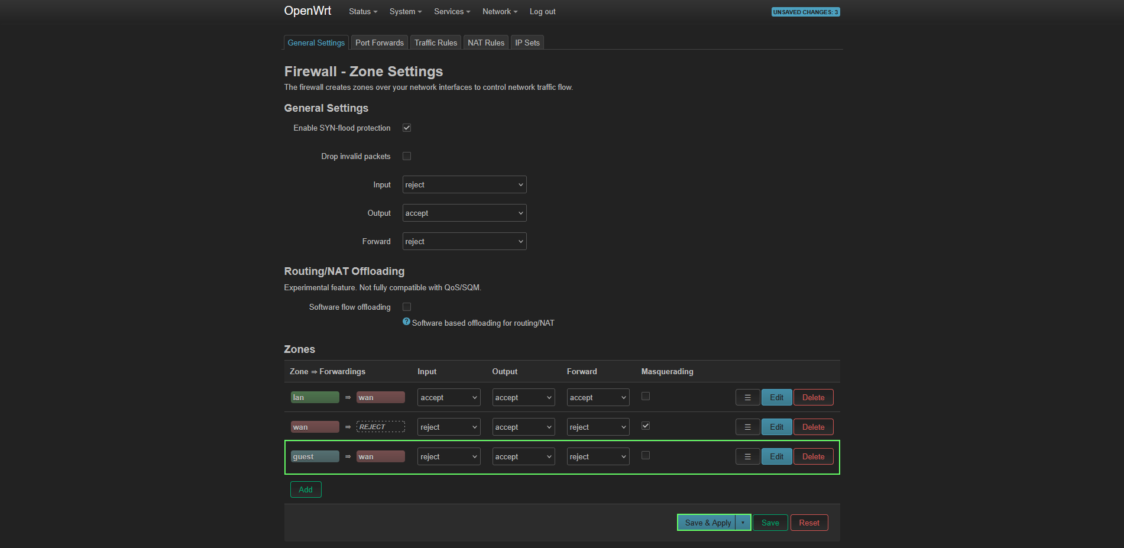Click the OpenWrt logo link
The image size is (1124, 548).
click(307, 11)
